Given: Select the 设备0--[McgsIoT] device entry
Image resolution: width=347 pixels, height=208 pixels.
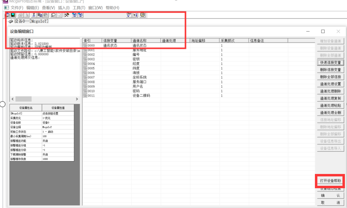Looking at the screenshot, I should click(31, 22).
